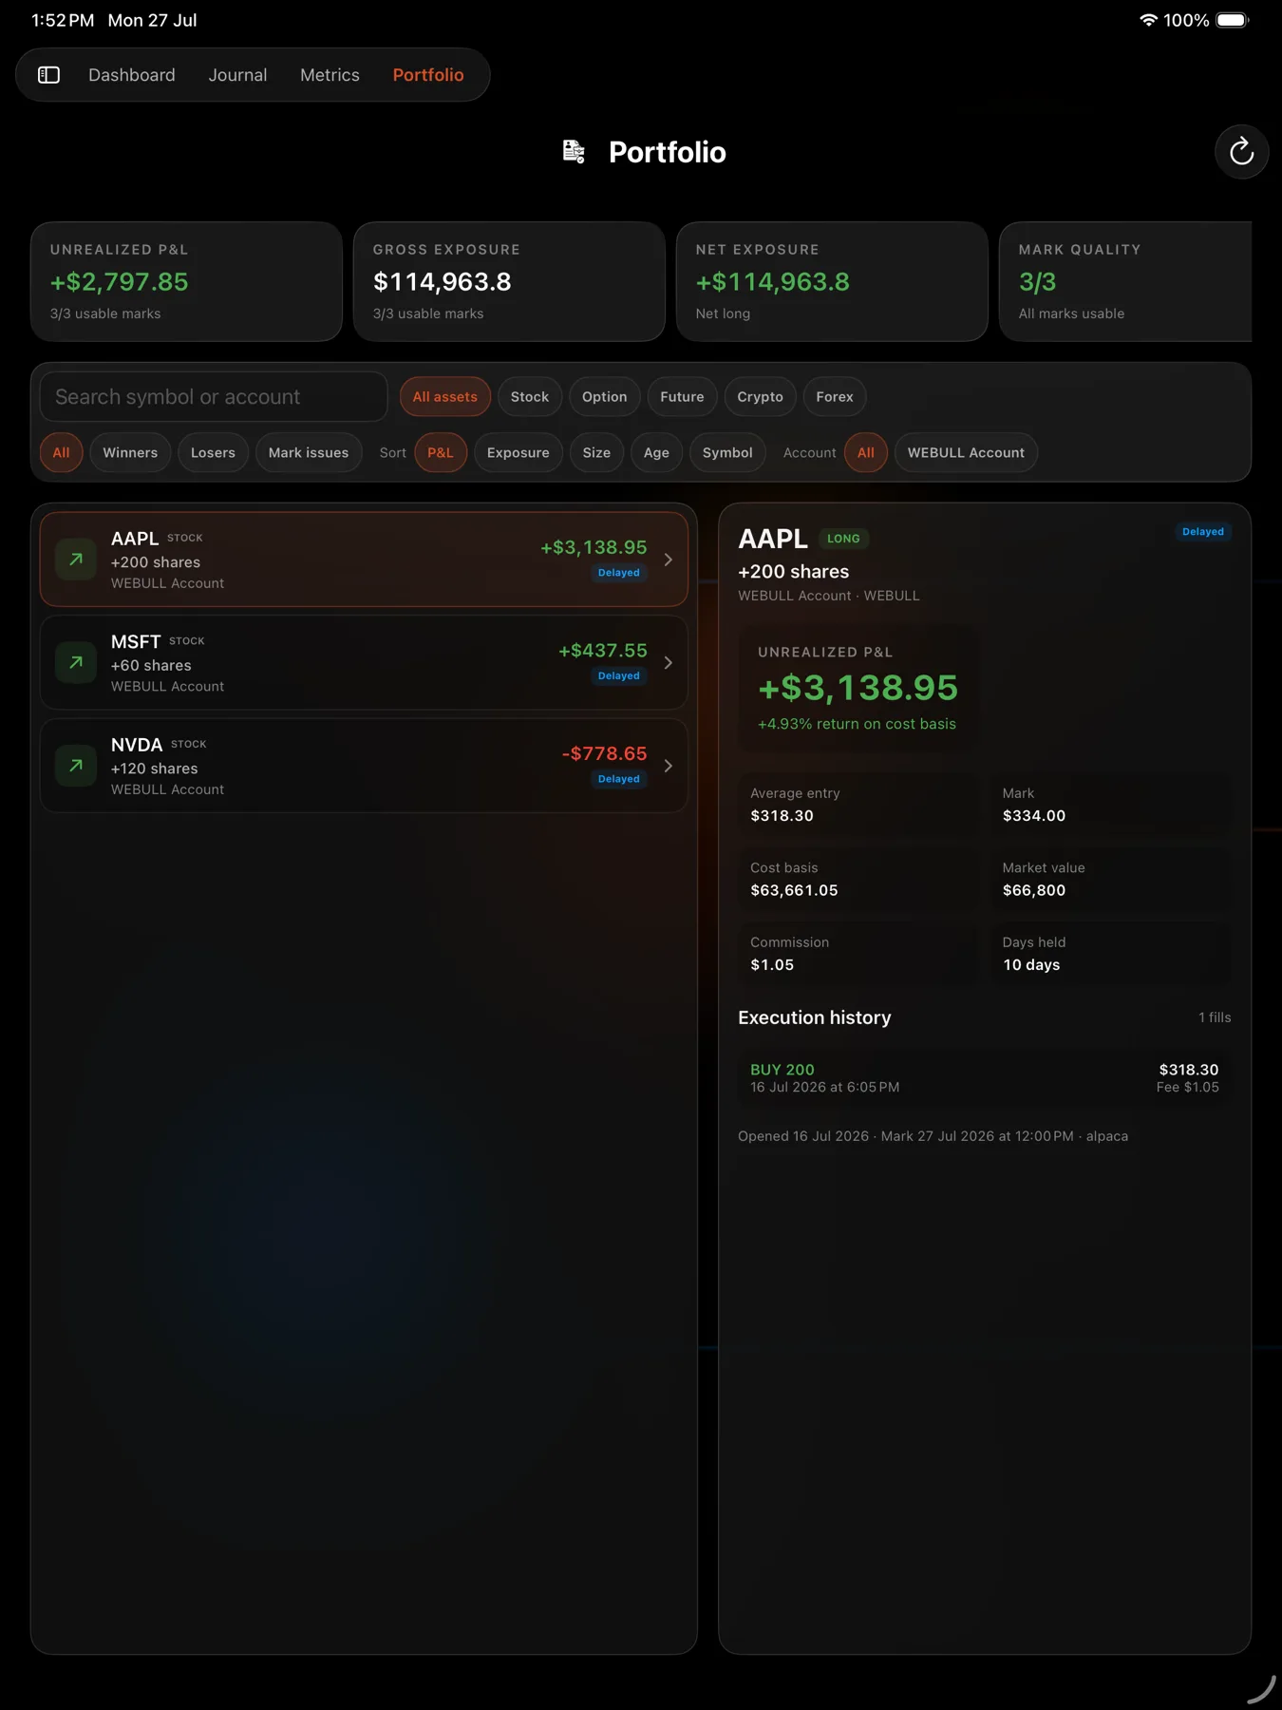Select the NVDA position row

(364, 766)
